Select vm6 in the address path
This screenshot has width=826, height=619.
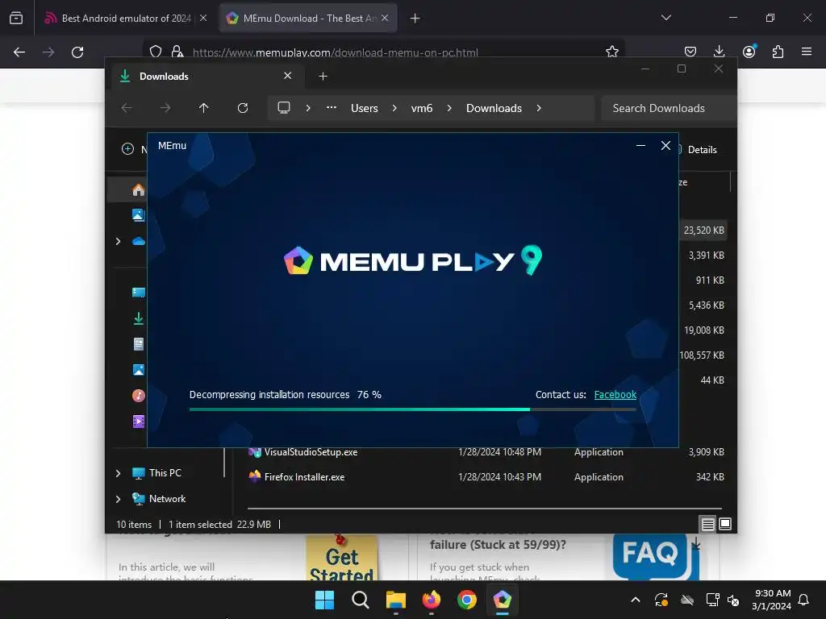pos(421,108)
